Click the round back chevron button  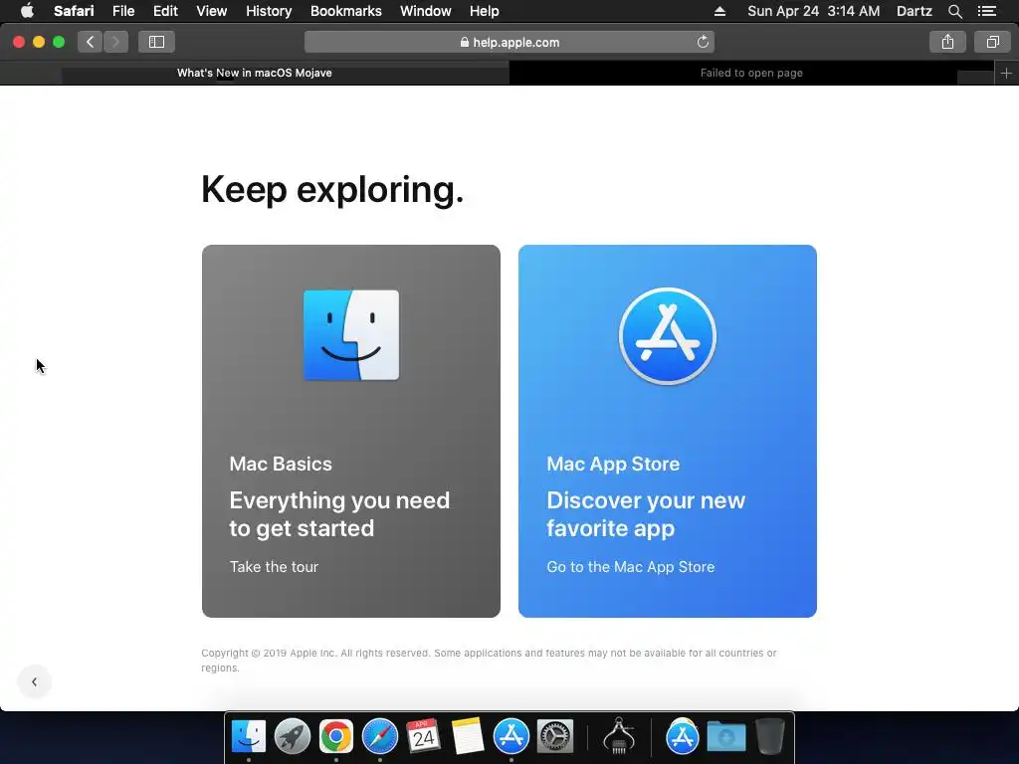pos(35,681)
